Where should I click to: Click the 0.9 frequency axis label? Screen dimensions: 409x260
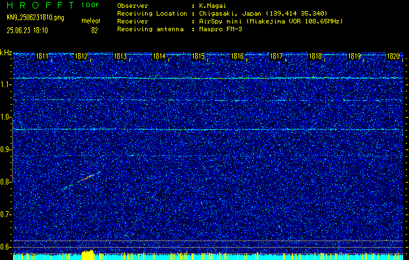click(6, 149)
